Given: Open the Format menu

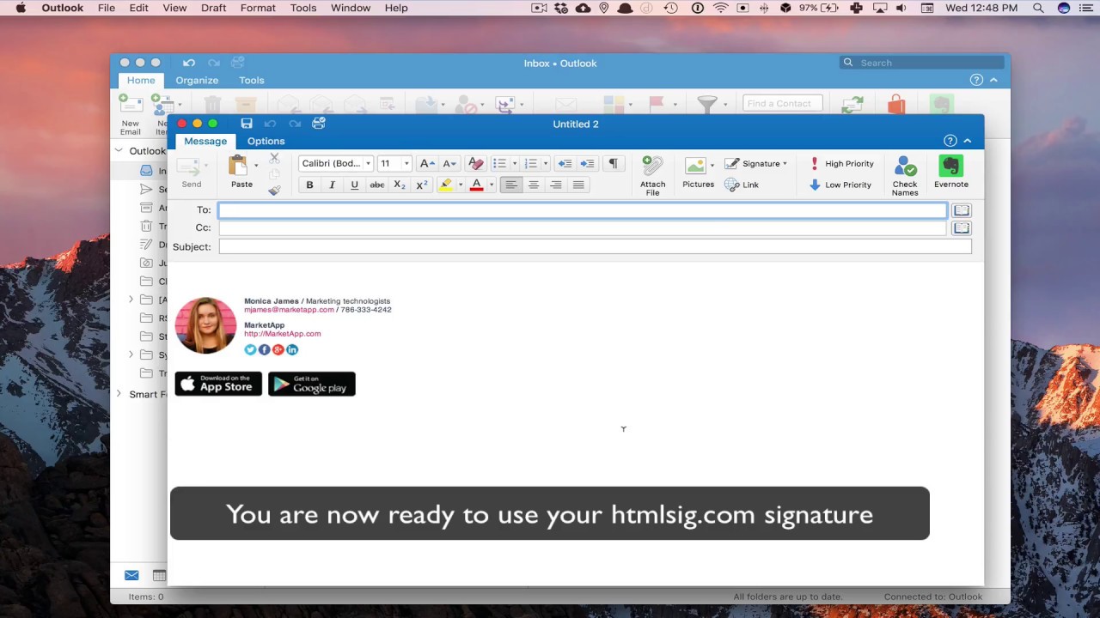Looking at the screenshot, I should click(258, 8).
